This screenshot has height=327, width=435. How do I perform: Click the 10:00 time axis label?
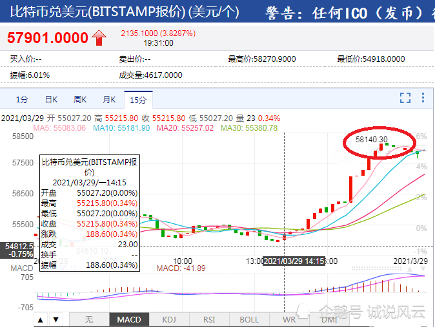(183, 261)
